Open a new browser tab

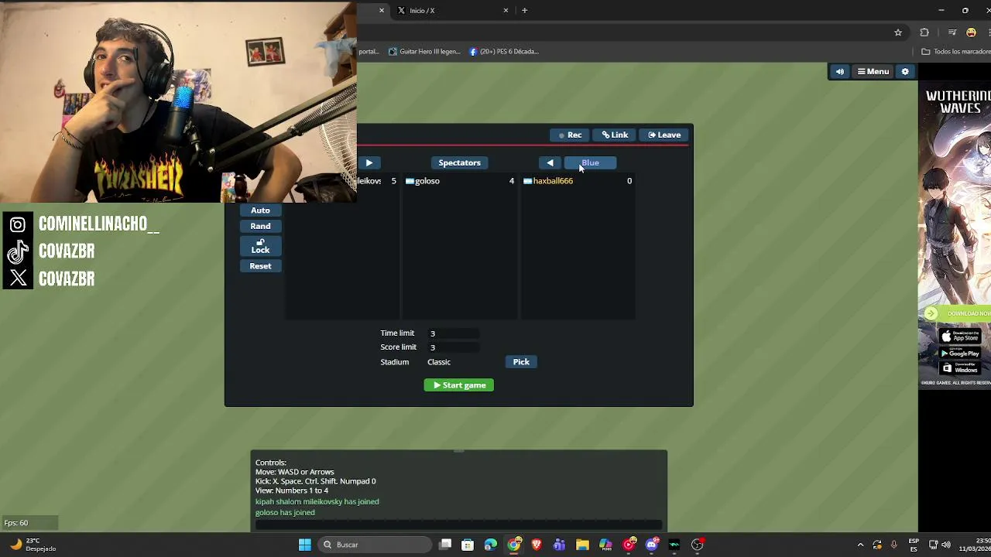[x=524, y=11]
